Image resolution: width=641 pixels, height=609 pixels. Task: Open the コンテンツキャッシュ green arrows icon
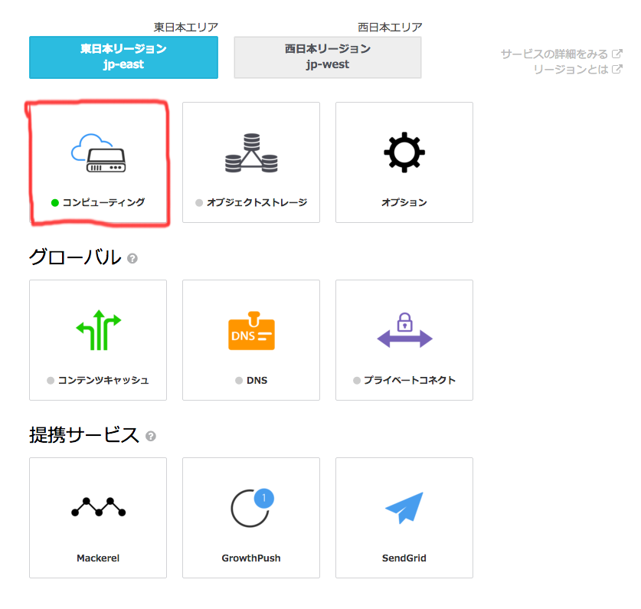[x=99, y=330]
